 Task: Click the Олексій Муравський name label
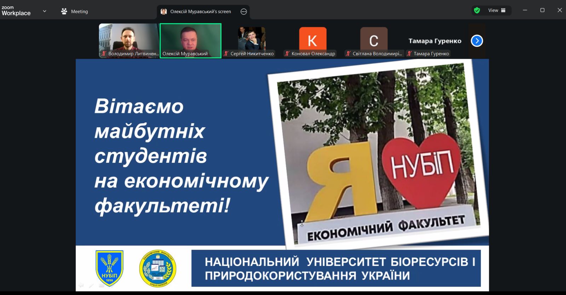[185, 54]
